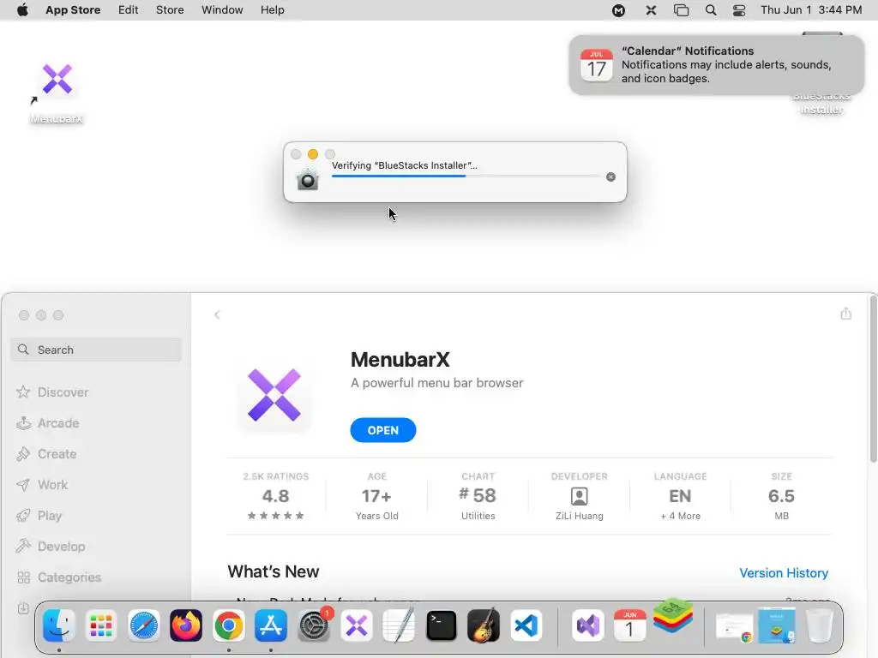Screen dimensions: 878x658
Task: Open Firefox from the Dock
Action: 186,625
